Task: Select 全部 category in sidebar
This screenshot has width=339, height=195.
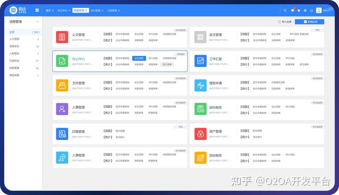Action: [x=23, y=32]
